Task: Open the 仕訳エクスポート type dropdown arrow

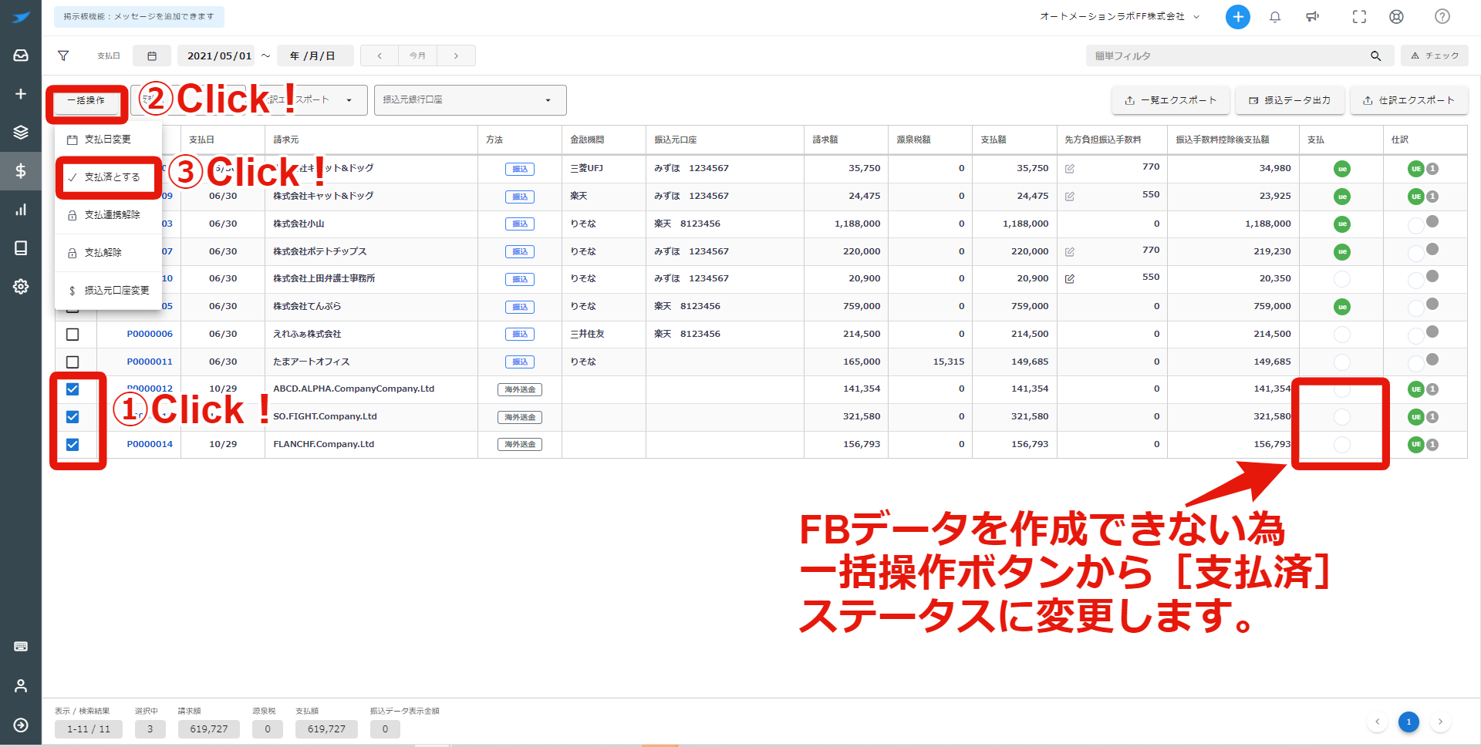Action: [349, 100]
